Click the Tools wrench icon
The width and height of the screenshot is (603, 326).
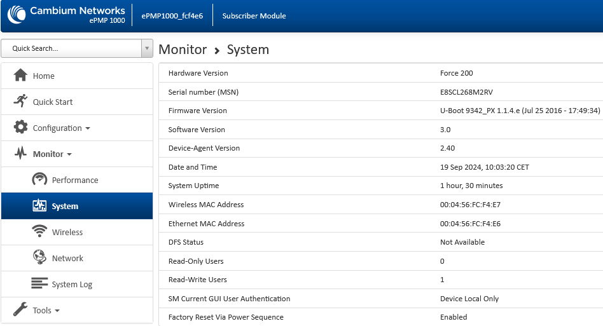click(20, 309)
